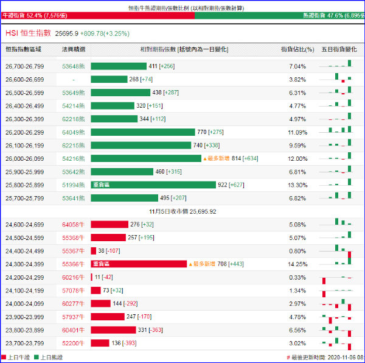Open warrant 53642熊

pyautogui.click(x=74, y=172)
